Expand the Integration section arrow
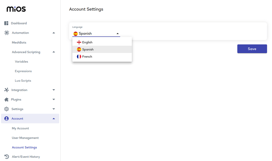 coord(54,90)
